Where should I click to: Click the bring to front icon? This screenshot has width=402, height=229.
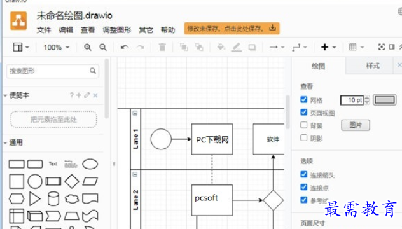pos(184,47)
